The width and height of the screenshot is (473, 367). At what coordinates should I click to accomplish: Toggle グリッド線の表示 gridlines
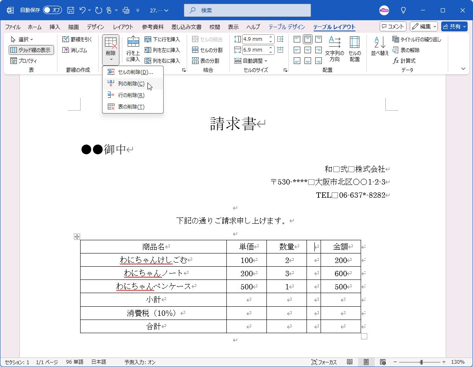pyautogui.click(x=31, y=50)
